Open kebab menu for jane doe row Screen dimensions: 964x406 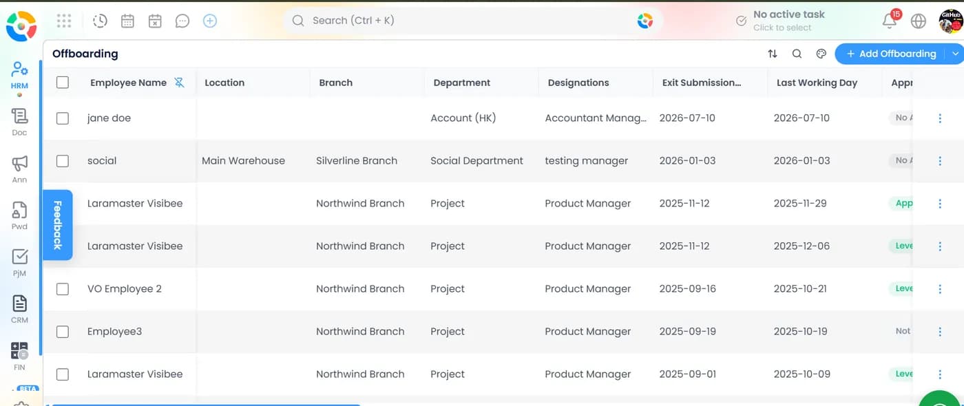coord(940,118)
